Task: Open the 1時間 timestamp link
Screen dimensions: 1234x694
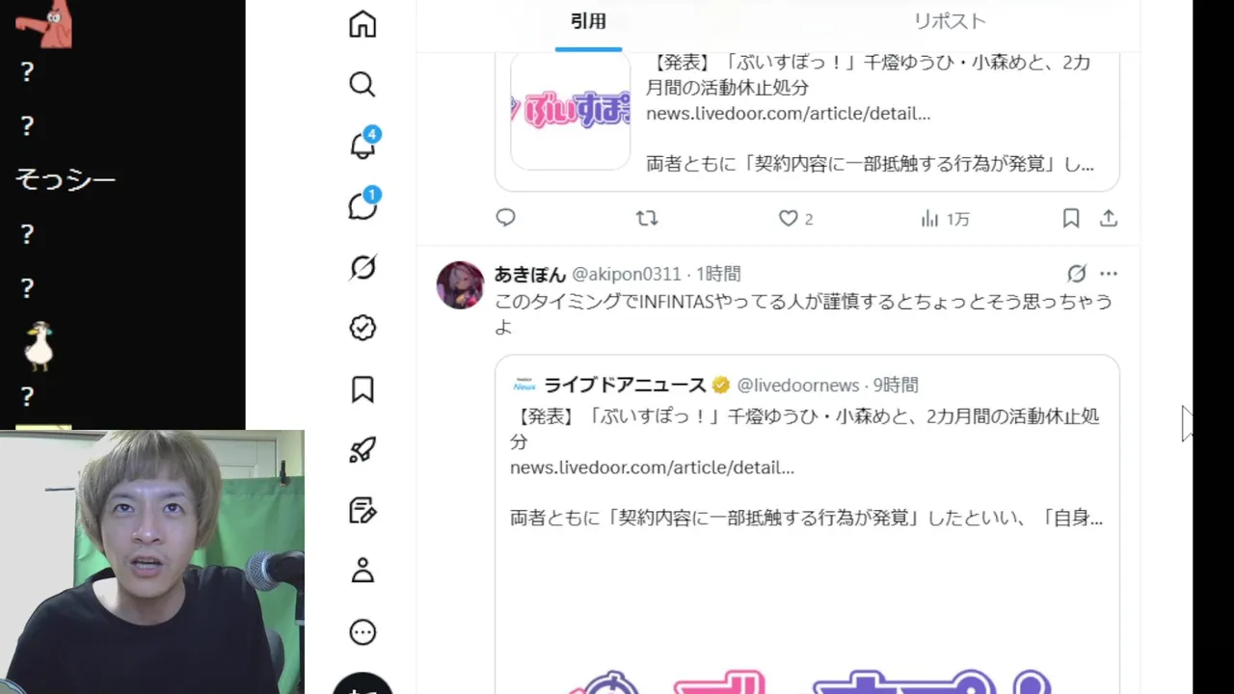Action: click(x=718, y=274)
